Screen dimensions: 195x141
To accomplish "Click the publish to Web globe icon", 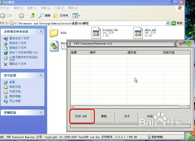I will (5, 53).
